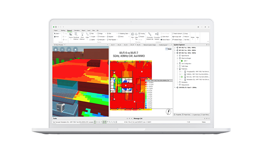Screen dimensions: 262x152
Task: Collapse the ribbon with the chevron
Action: (208, 42)
